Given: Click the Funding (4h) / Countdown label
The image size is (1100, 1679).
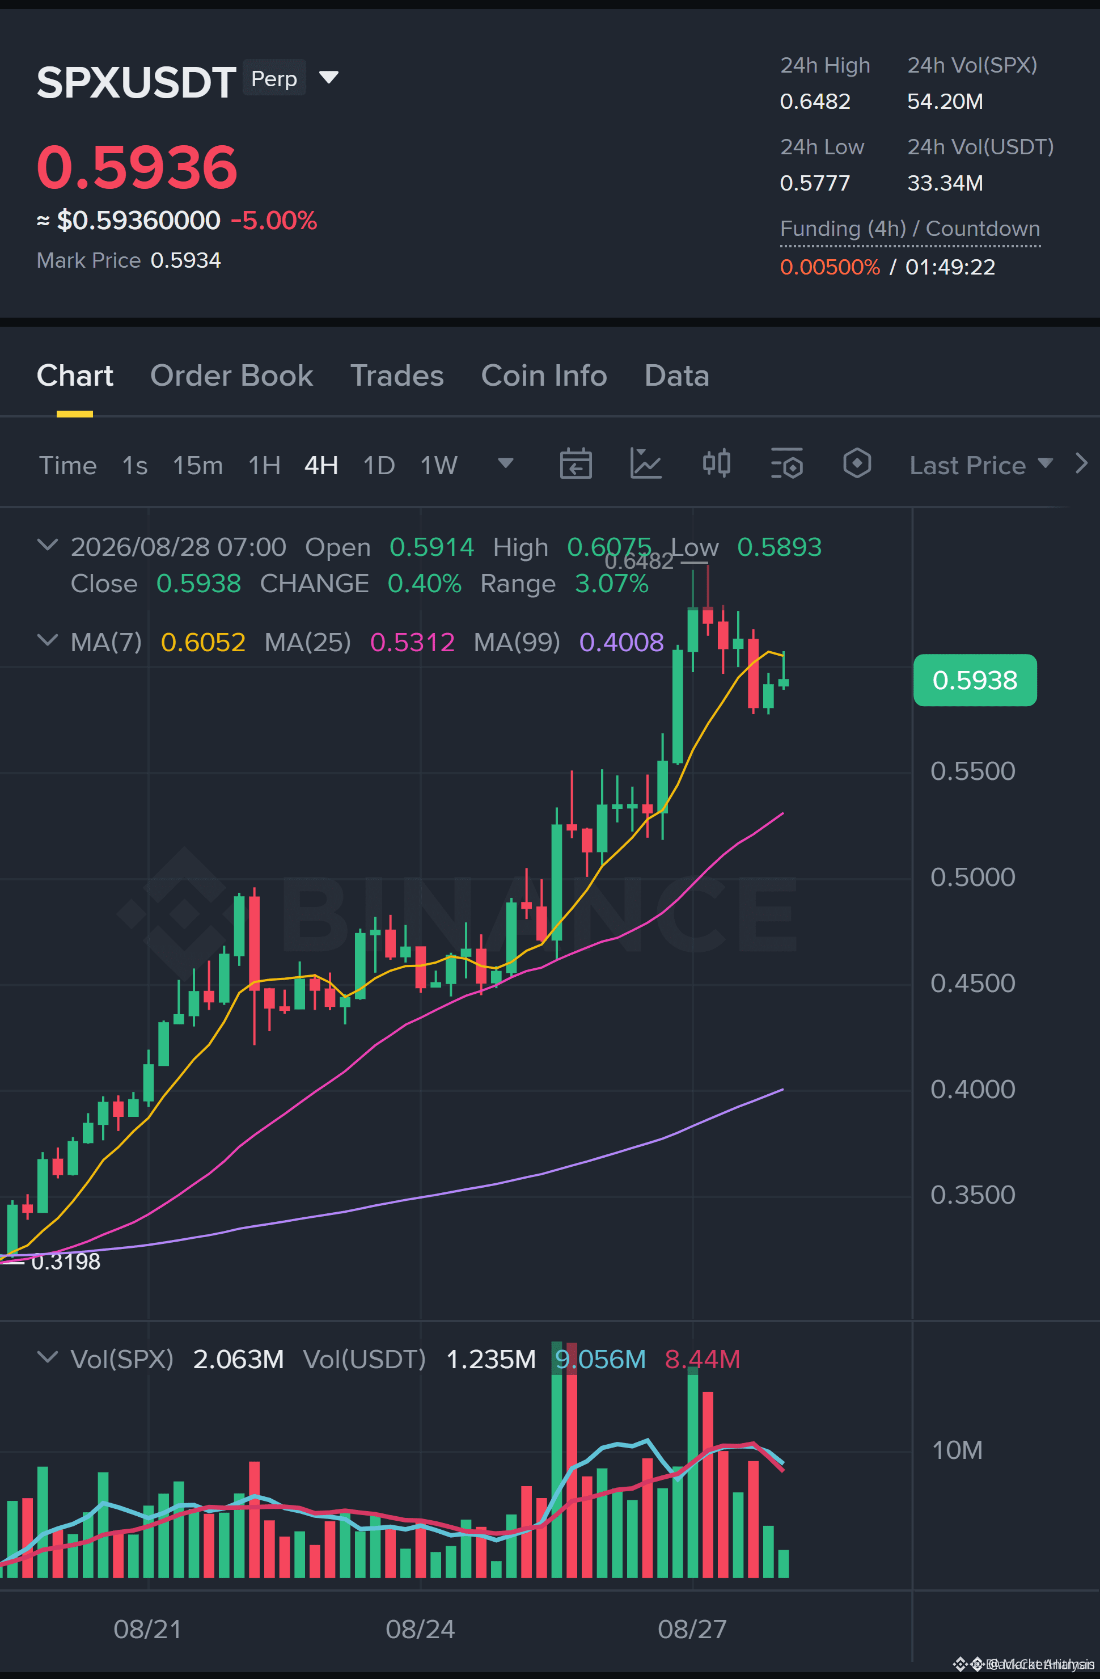Looking at the screenshot, I should click(909, 229).
